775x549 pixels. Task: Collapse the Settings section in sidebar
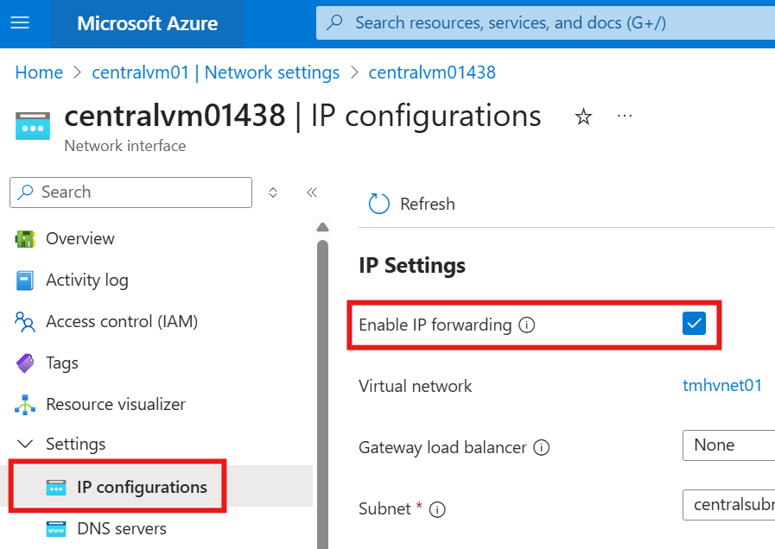click(25, 444)
